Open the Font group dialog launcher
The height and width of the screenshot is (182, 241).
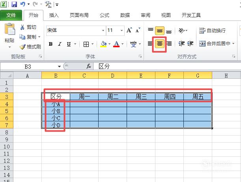pyautogui.click(x=140, y=56)
